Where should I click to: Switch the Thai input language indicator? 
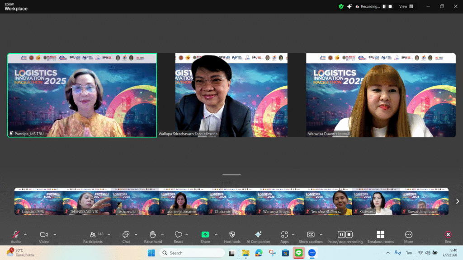pyautogui.click(x=409, y=253)
